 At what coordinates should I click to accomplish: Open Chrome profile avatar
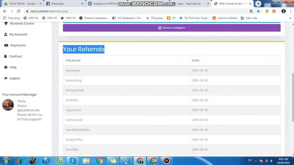(x=283, y=11)
